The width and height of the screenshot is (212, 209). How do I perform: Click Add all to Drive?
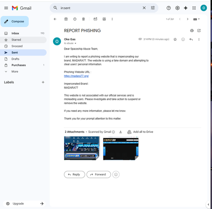[140, 132]
